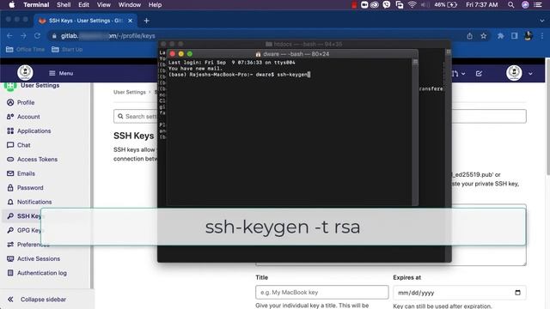Expand the browser tab search chevron
550x309 pixels.
click(542, 21)
